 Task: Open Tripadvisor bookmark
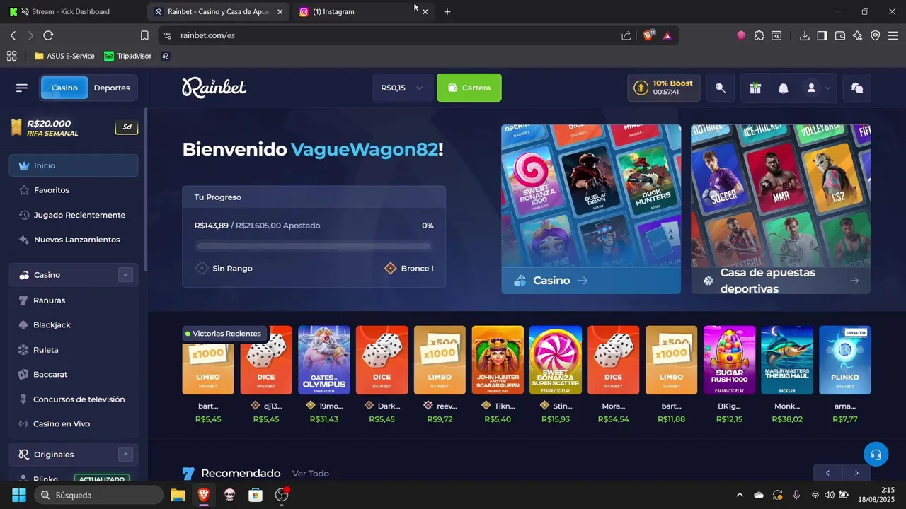point(127,56)
